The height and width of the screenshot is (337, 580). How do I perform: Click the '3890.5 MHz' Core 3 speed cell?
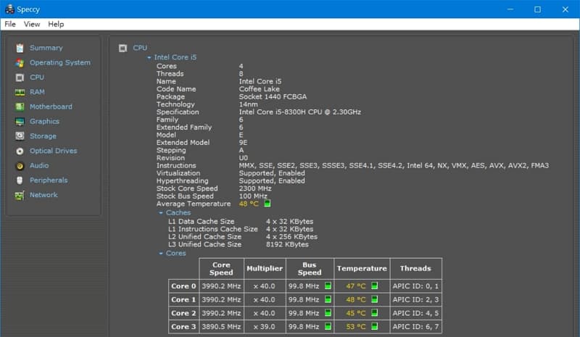[x=221, y=327]
